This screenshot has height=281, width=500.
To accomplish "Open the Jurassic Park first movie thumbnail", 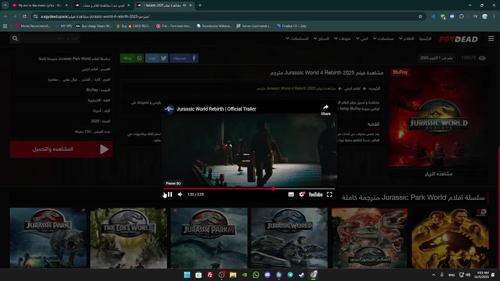I will pyautogui.click(x=48, y=238).
